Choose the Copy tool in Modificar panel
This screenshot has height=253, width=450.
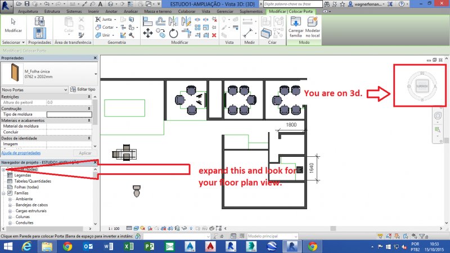tap(161, 33)
